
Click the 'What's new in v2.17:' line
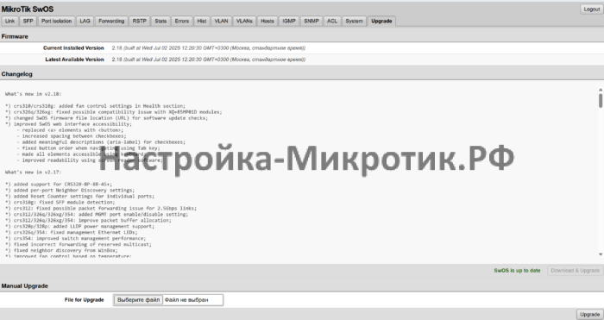click(x=34, y=173)
